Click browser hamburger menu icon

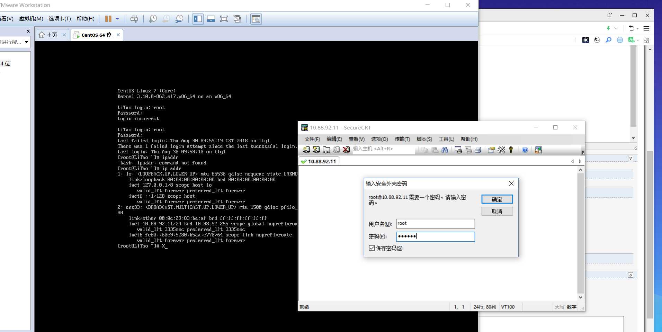pyautogui.click(x=646, y=28)
